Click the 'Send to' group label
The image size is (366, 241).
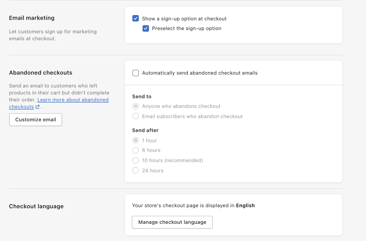[142, 97]
